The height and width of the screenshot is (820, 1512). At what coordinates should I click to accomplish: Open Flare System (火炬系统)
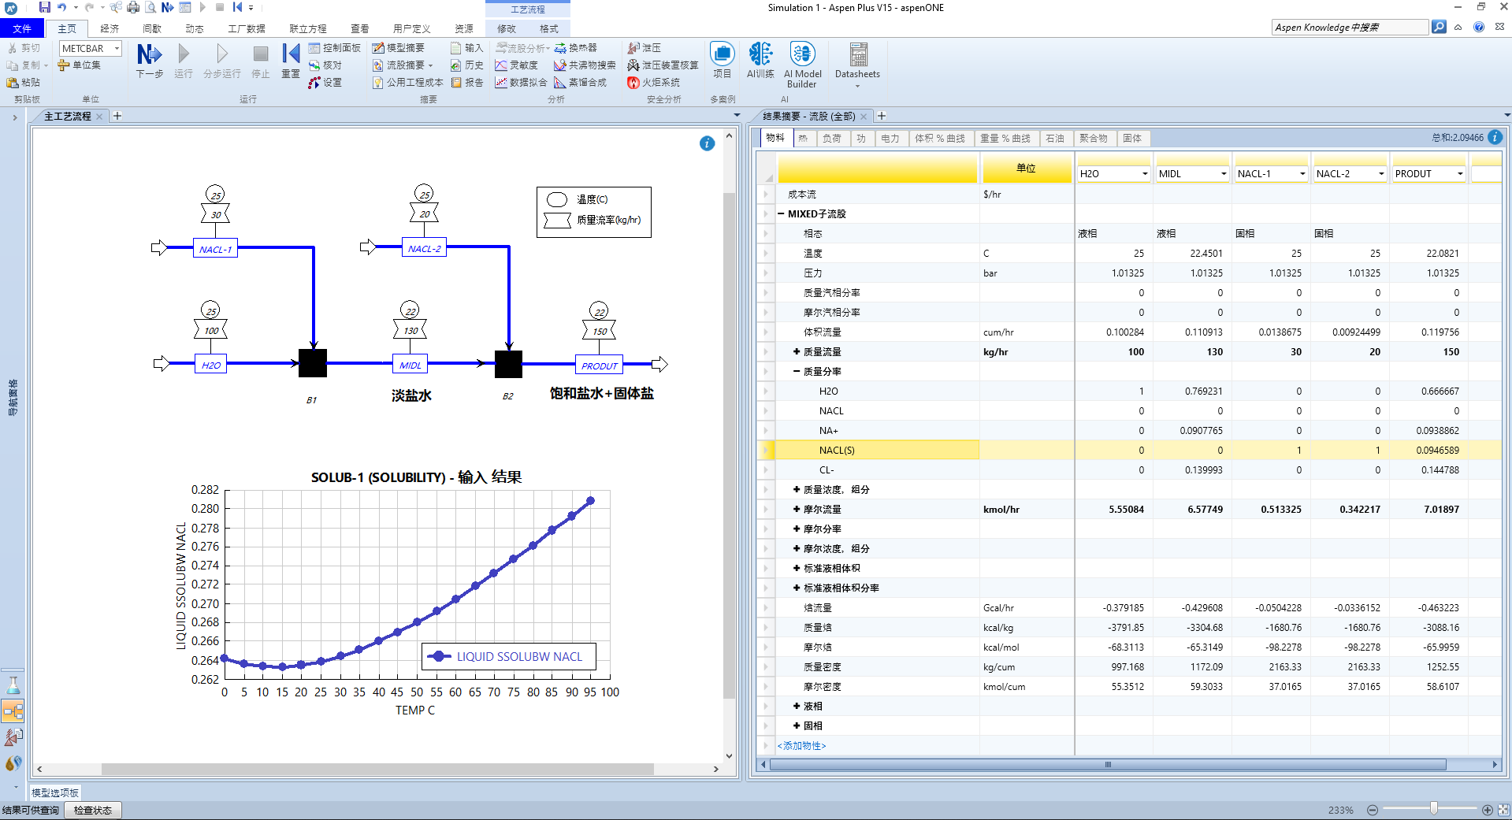click(653, 83)
